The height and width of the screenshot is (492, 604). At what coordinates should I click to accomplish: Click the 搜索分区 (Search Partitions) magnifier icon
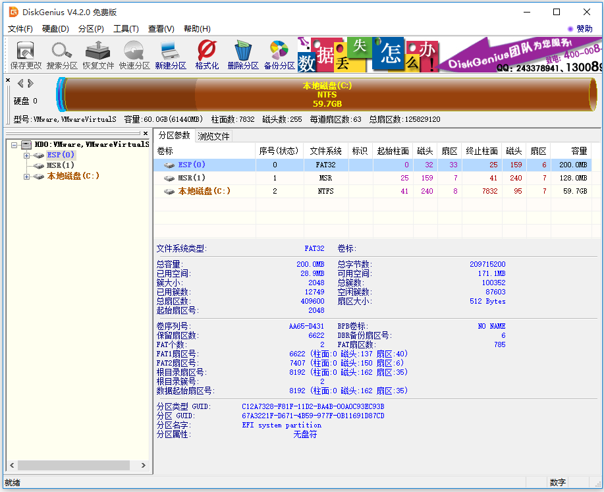pos(62,54)
